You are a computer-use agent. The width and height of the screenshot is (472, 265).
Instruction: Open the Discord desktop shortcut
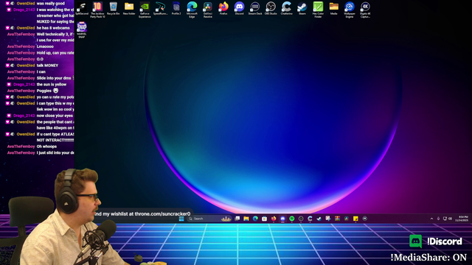[x=239, y=8]
